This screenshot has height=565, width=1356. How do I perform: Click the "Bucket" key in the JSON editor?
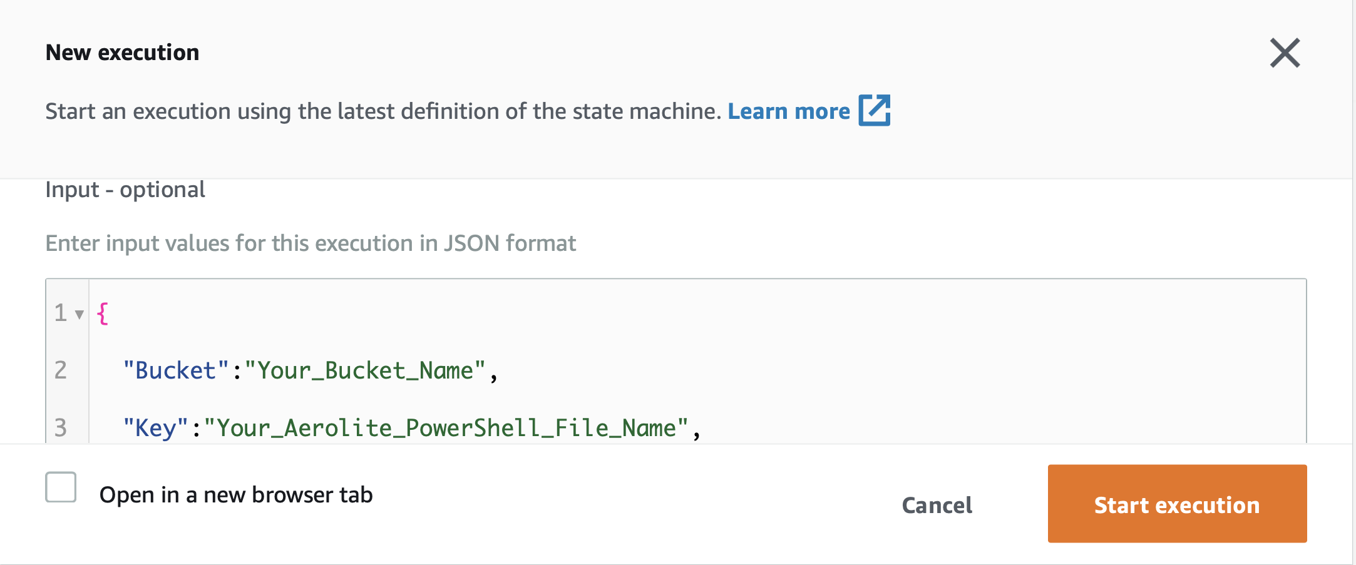176,370
